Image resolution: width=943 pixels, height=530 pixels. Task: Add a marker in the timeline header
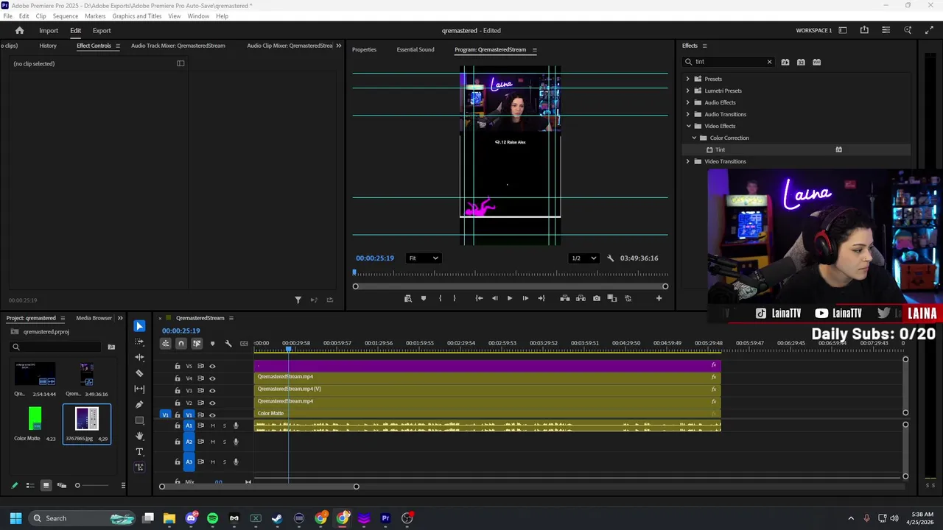(212, 343)
